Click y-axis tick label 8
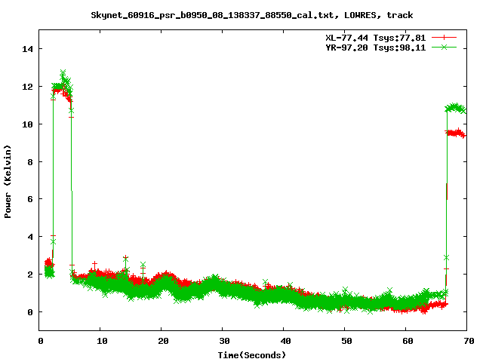Viewport: 483px width, 362px height. click(30, 161)
